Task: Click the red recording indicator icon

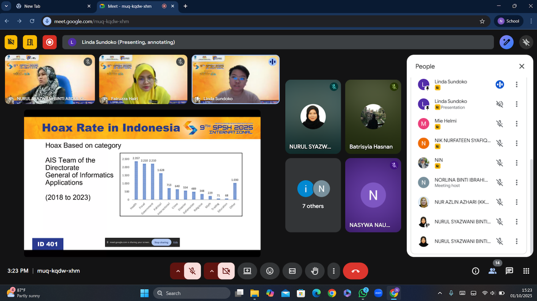Action: (x=50, y=42)
